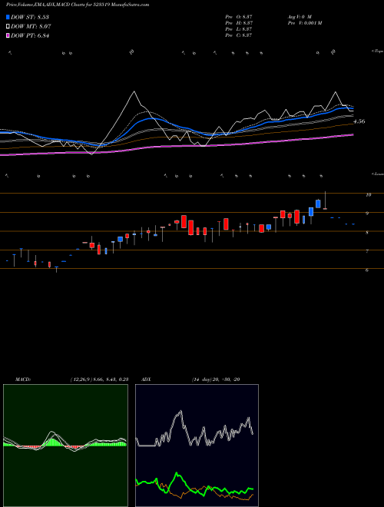Select the 'DOW PT: 6.84' legend text
The height and width of the screenshot is (507, 384).
click(x=30, y=36)
